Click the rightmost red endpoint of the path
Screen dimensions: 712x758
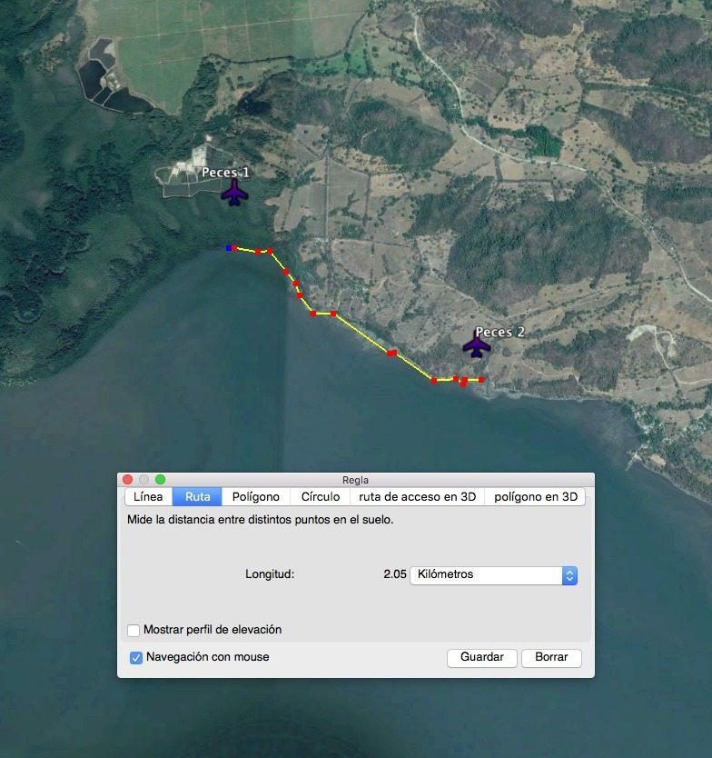coord(481,379)
